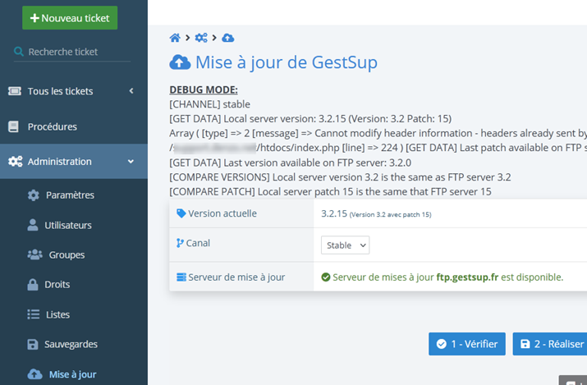Viewport: 587px width, 385px height.
Task: Click the tag icon next to Version actuelle
Action: click(181, 213)
